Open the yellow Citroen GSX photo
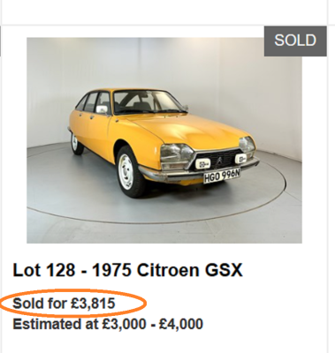The image size is (335, 353). [164, 140]
